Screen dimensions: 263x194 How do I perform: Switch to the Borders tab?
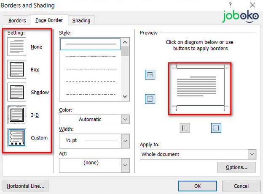point(17,20)
